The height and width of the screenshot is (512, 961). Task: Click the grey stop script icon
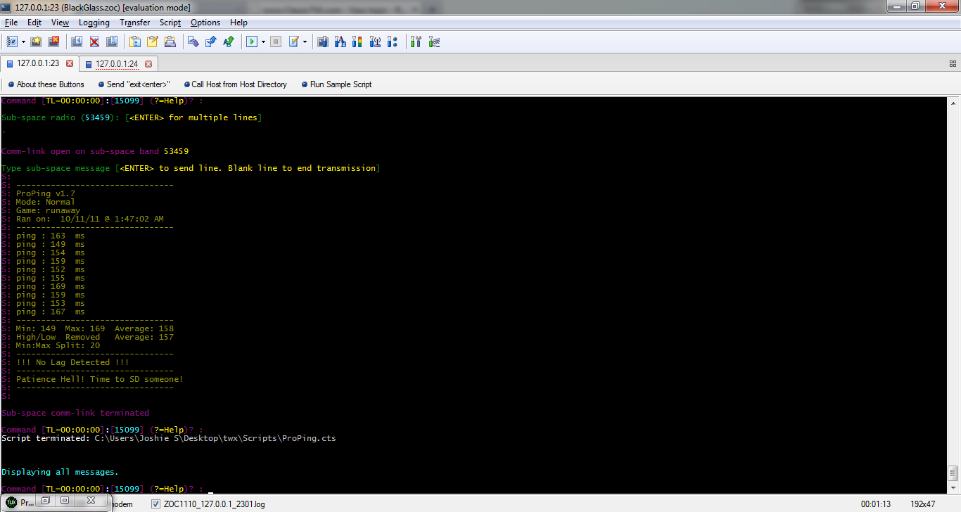pos(276,41)
